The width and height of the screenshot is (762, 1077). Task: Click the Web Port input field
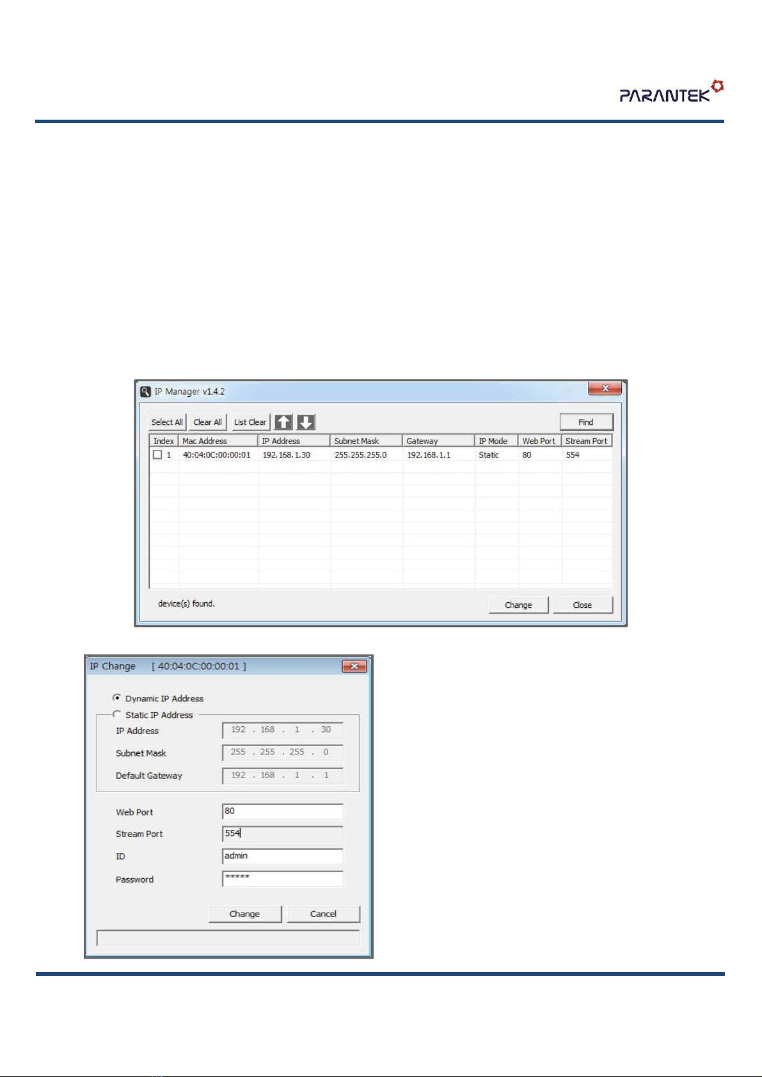coord(283,811)
